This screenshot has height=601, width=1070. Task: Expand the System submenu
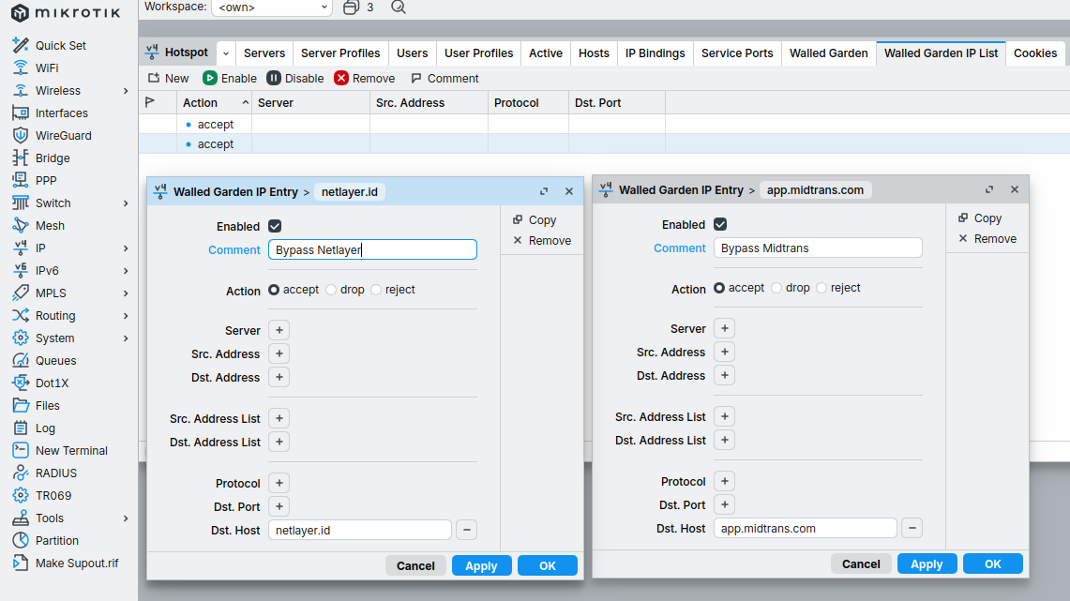point(126,338)
